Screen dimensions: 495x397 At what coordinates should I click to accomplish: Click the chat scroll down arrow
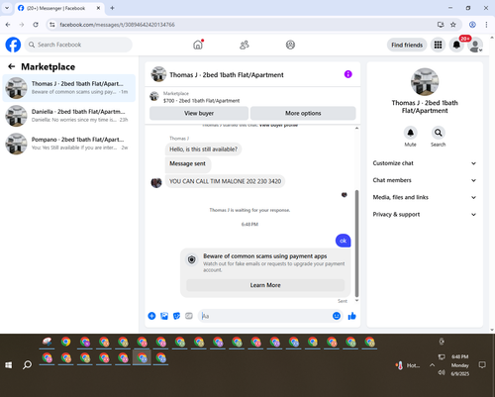pos(356,300)
